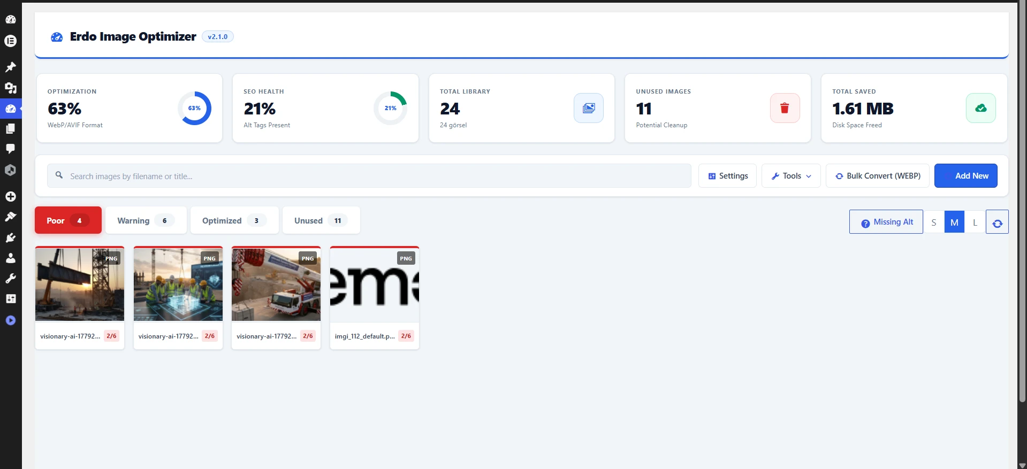Image resolution: width=1027 pixels, height=469 pixels.
Task: Open the construction workers hologram thumbnail
Action: click(178, 285)
